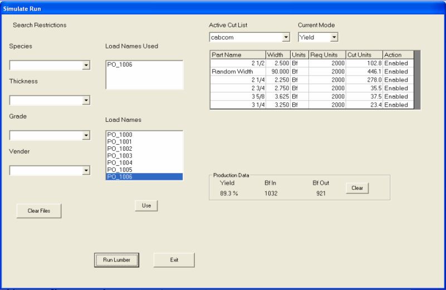Select the 3 5/8 part name cell
Image resolution: width=446 pixels, height=290 pixels.
point(238,96)
